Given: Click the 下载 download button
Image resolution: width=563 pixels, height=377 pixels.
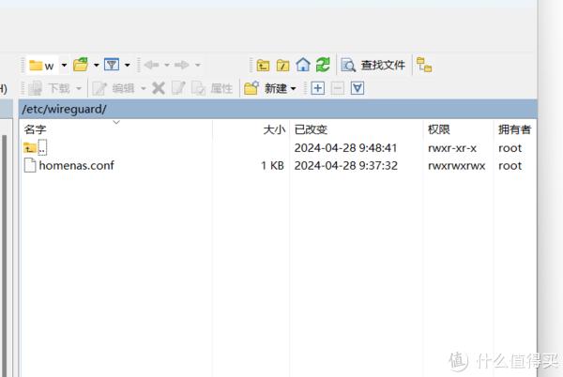Looking at the screenshot, I should coord(49,88).
